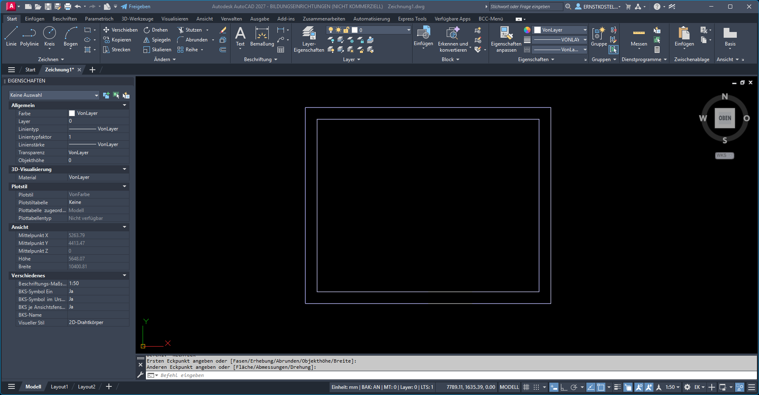
Task: Click the Drehen rotate tool
Action: point(156,30)
